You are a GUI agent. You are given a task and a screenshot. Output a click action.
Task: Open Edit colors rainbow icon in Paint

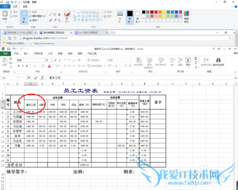(186, 13)
